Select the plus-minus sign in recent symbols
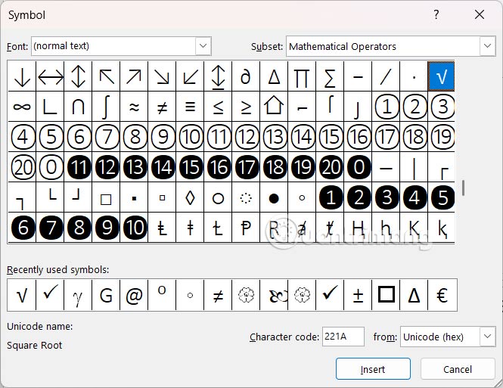Viewport: 503px width, 388px height. [x=359, y=296]
